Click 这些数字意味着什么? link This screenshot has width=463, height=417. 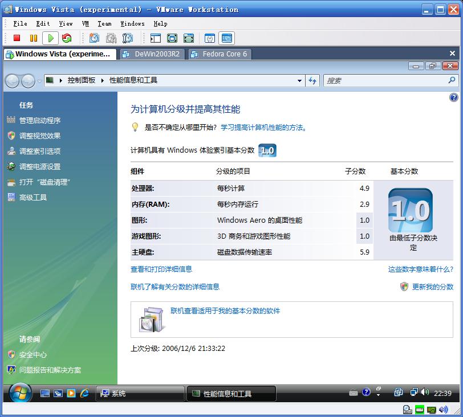[x=420, y=269]
